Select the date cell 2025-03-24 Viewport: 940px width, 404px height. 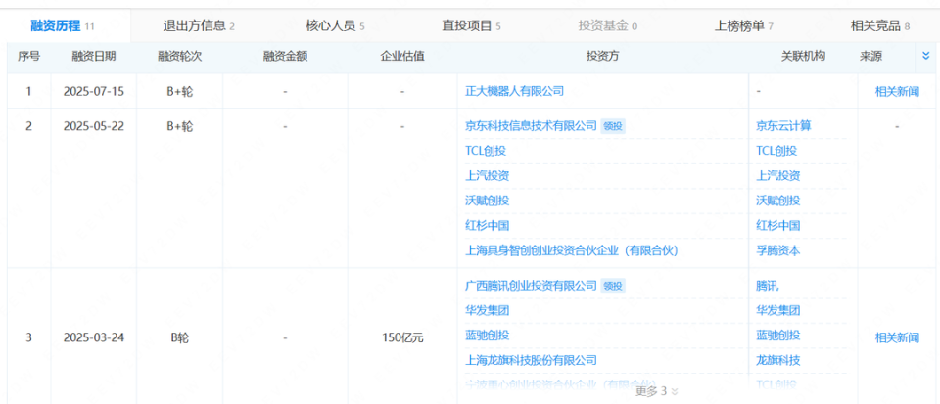click(x=94, y=337)
